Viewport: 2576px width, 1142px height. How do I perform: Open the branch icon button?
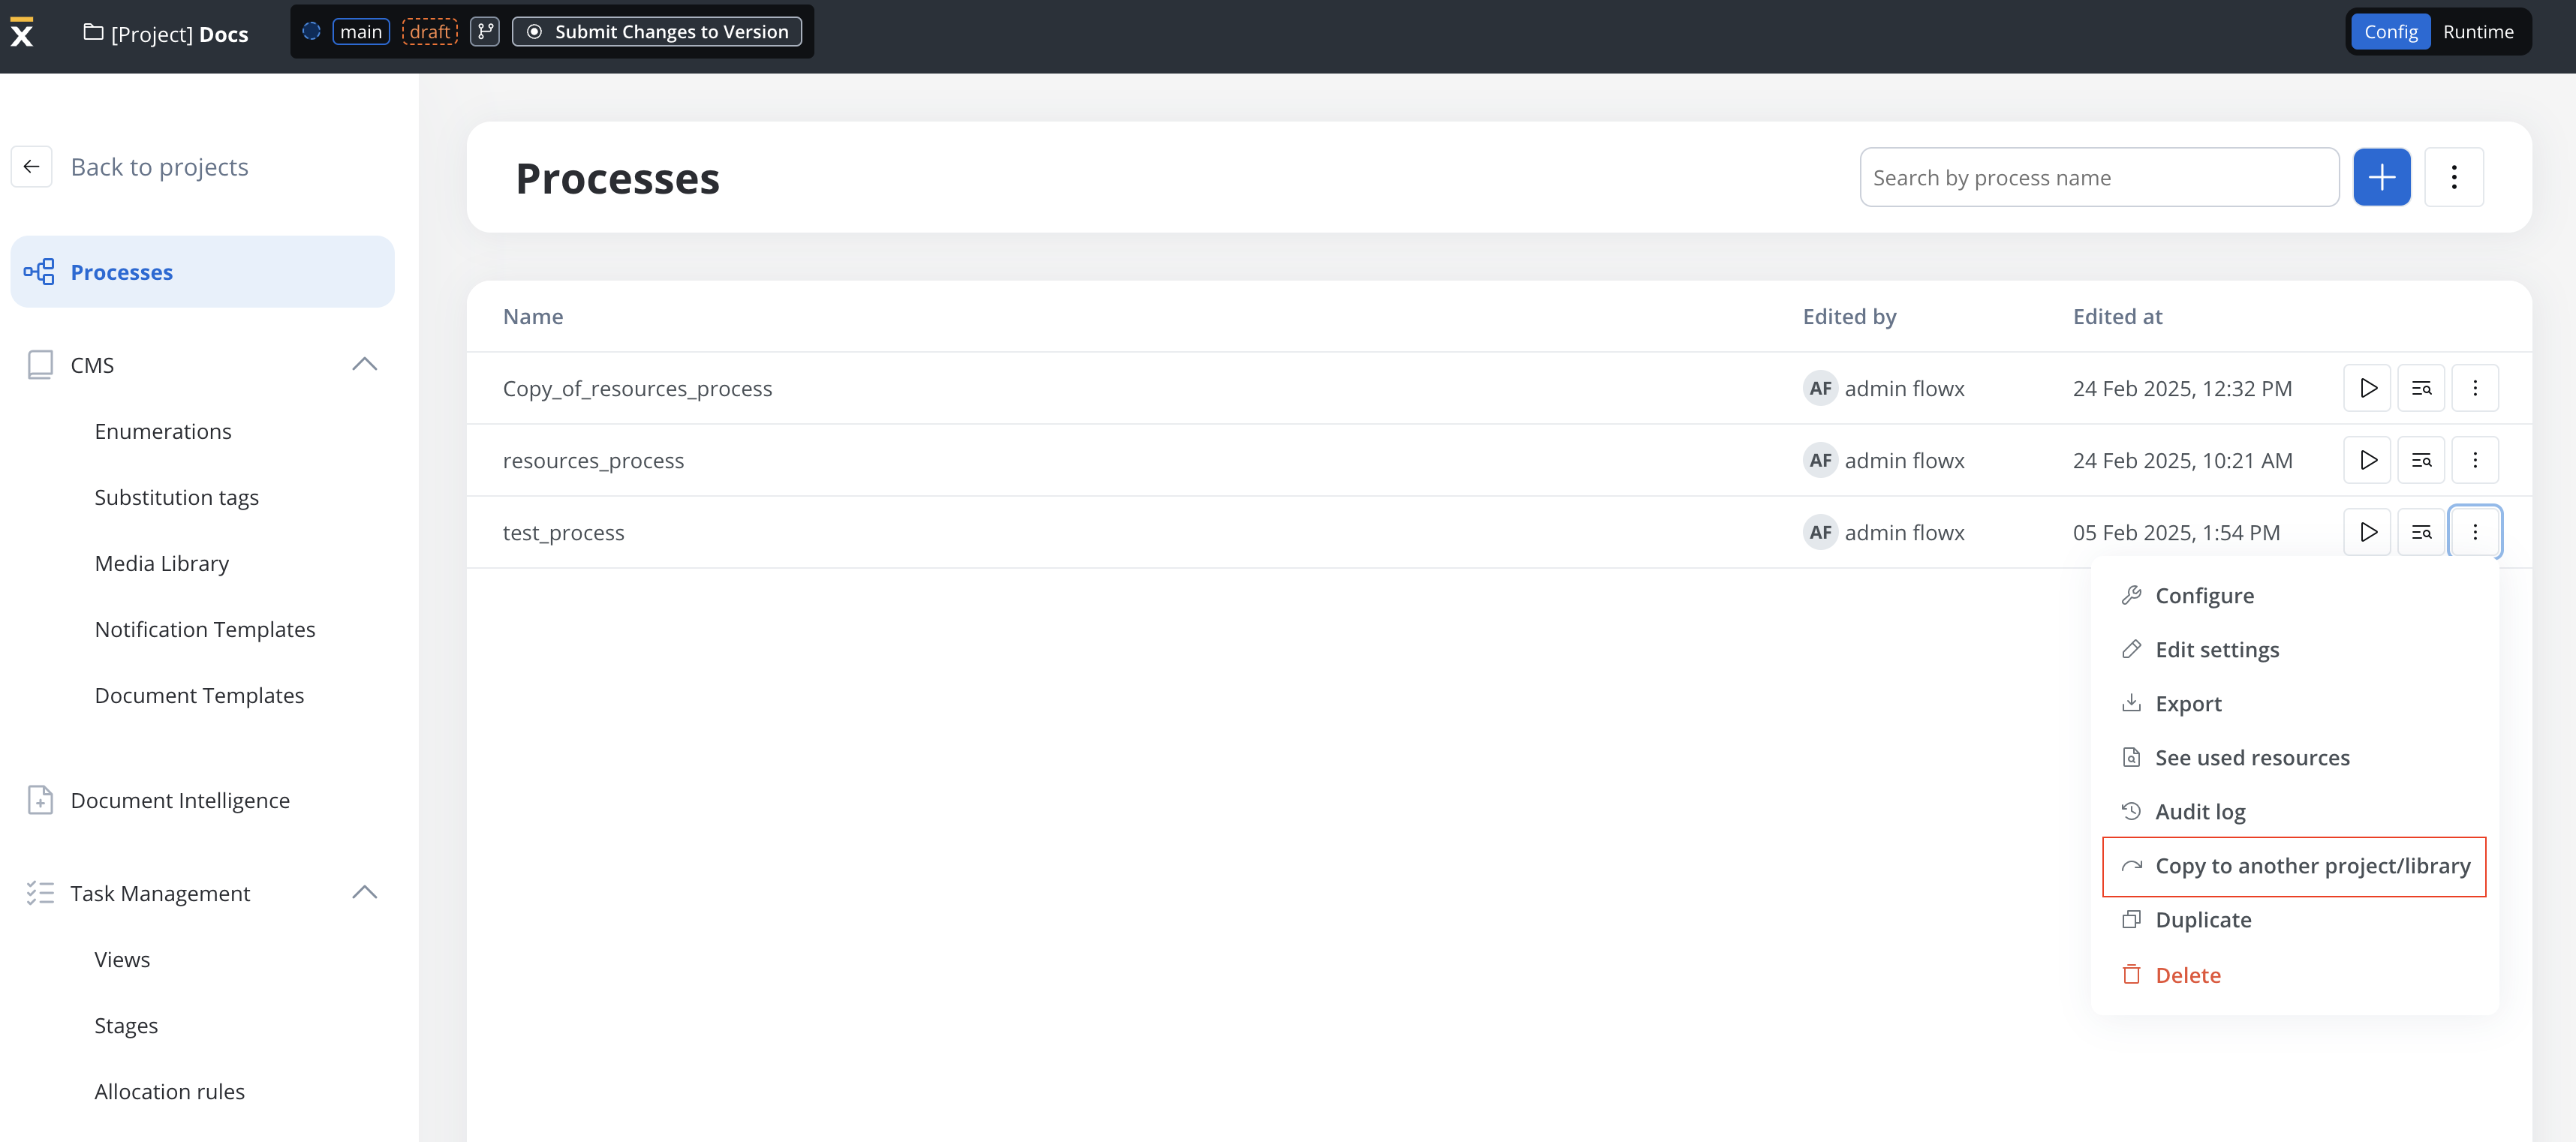485,32
